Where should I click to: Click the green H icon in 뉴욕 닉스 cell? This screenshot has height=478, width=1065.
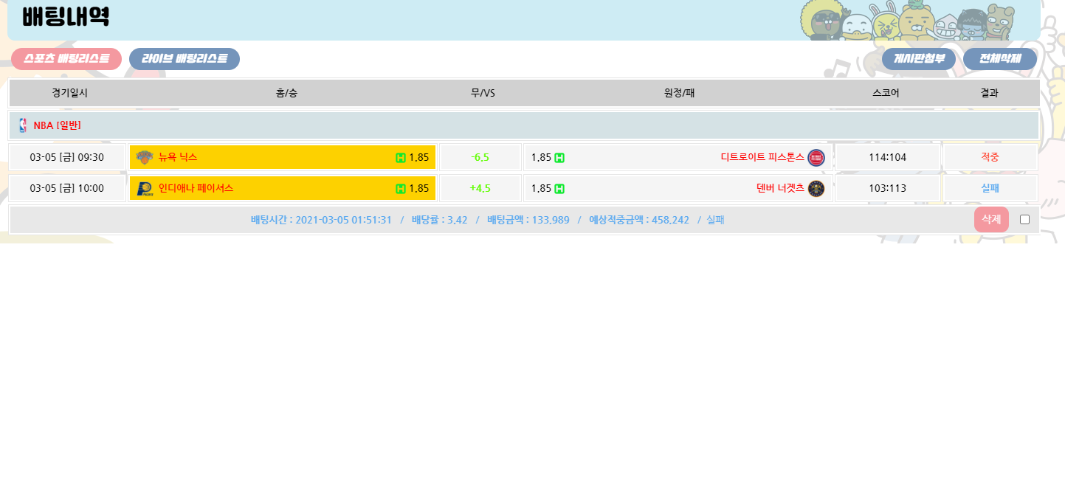[401, 157]
